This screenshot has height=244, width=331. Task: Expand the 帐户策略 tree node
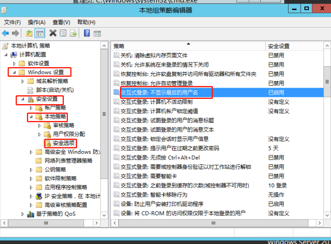(31, 108)
